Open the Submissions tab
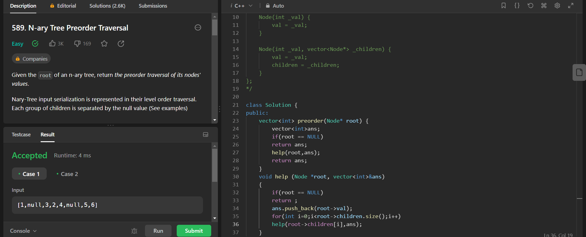The image size is (586, 237). point(153,6)
